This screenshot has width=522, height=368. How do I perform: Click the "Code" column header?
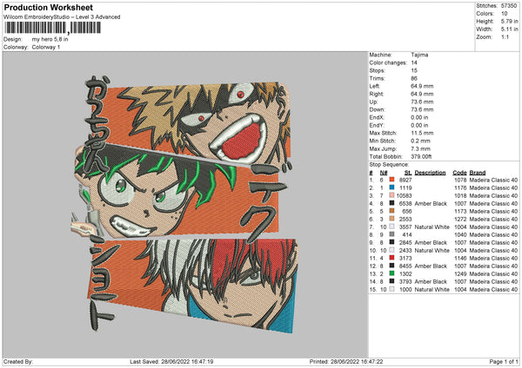pos(459,173)
